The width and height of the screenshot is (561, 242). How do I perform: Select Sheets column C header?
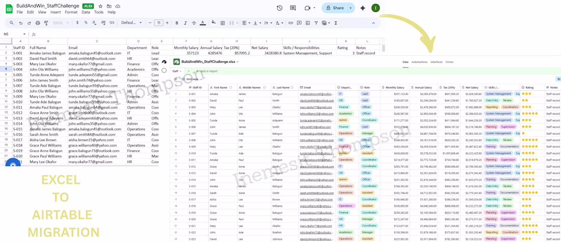click(96, 41)
